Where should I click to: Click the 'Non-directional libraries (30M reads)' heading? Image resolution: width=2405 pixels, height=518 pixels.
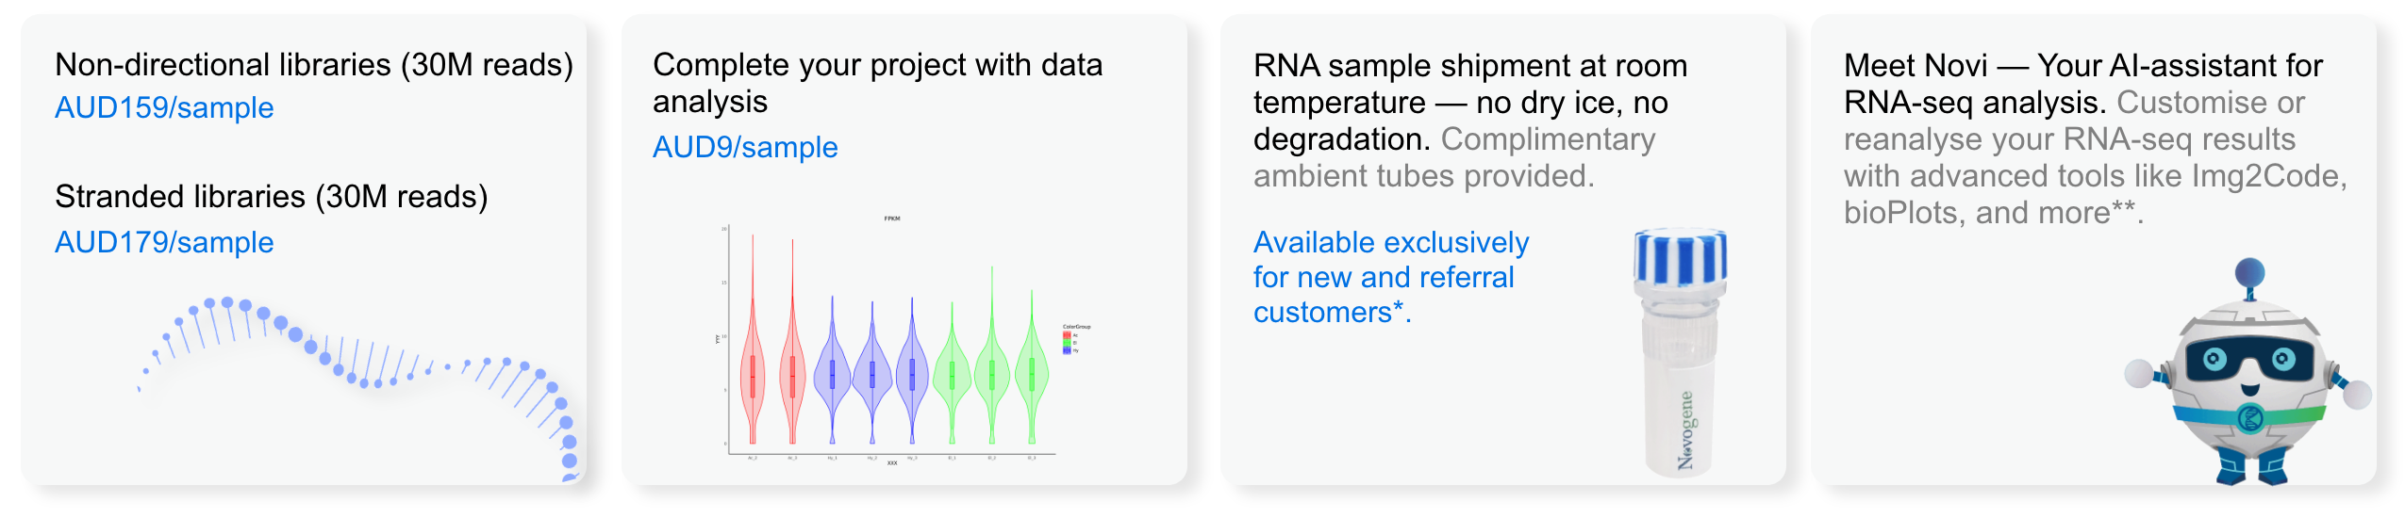click(x=314, y=64)
